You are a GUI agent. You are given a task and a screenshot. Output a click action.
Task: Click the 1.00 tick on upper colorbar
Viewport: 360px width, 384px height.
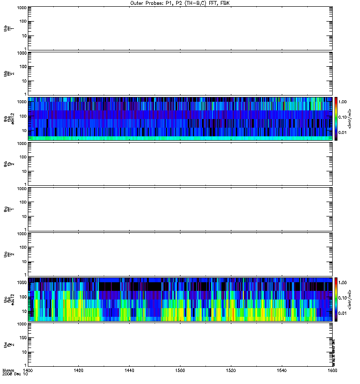[342, 102]
